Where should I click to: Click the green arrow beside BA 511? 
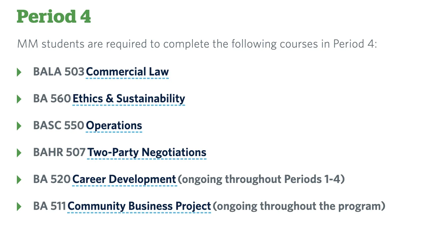pos(19,207)
